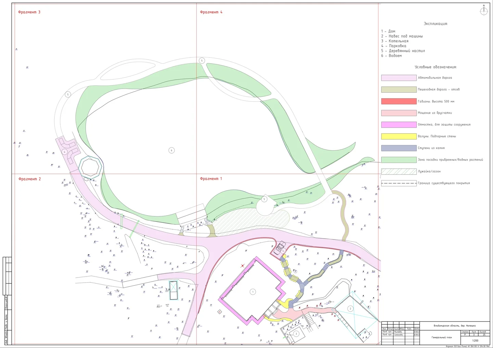
Task: Click the Фрагмент 1 label
Action: tap(211, 179)
